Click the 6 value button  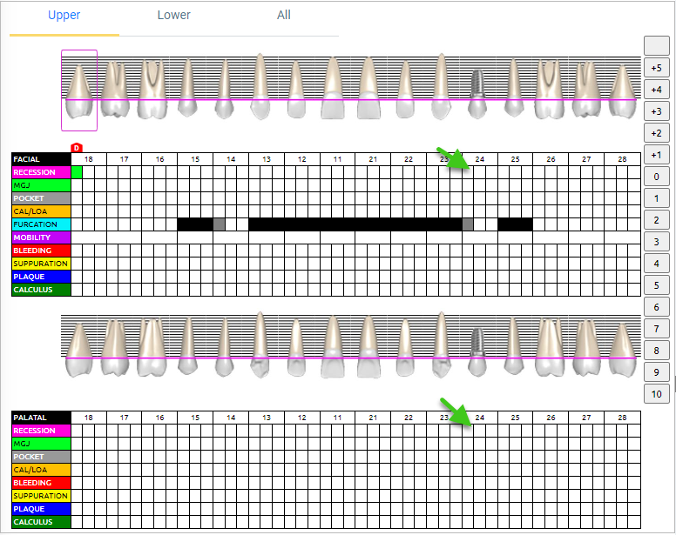[x=656, y=307]
